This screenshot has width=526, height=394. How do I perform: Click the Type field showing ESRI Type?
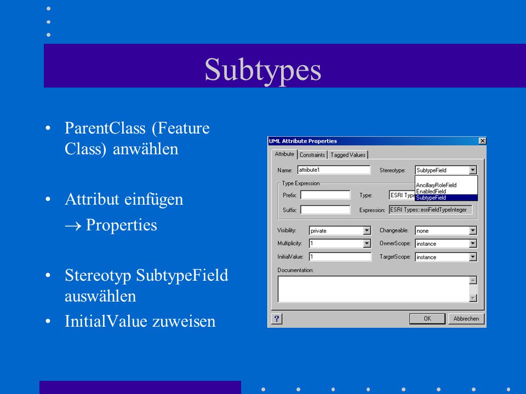(402, 195)
